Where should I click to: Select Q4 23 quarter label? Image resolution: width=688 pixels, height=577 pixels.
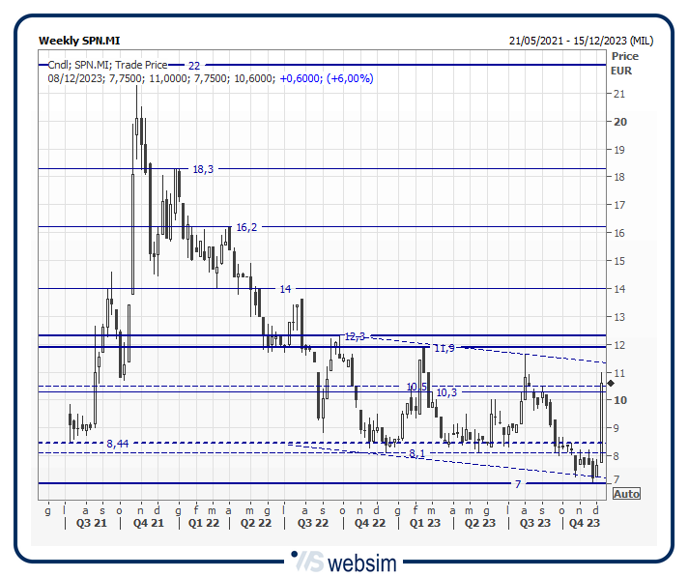point(584,523)
